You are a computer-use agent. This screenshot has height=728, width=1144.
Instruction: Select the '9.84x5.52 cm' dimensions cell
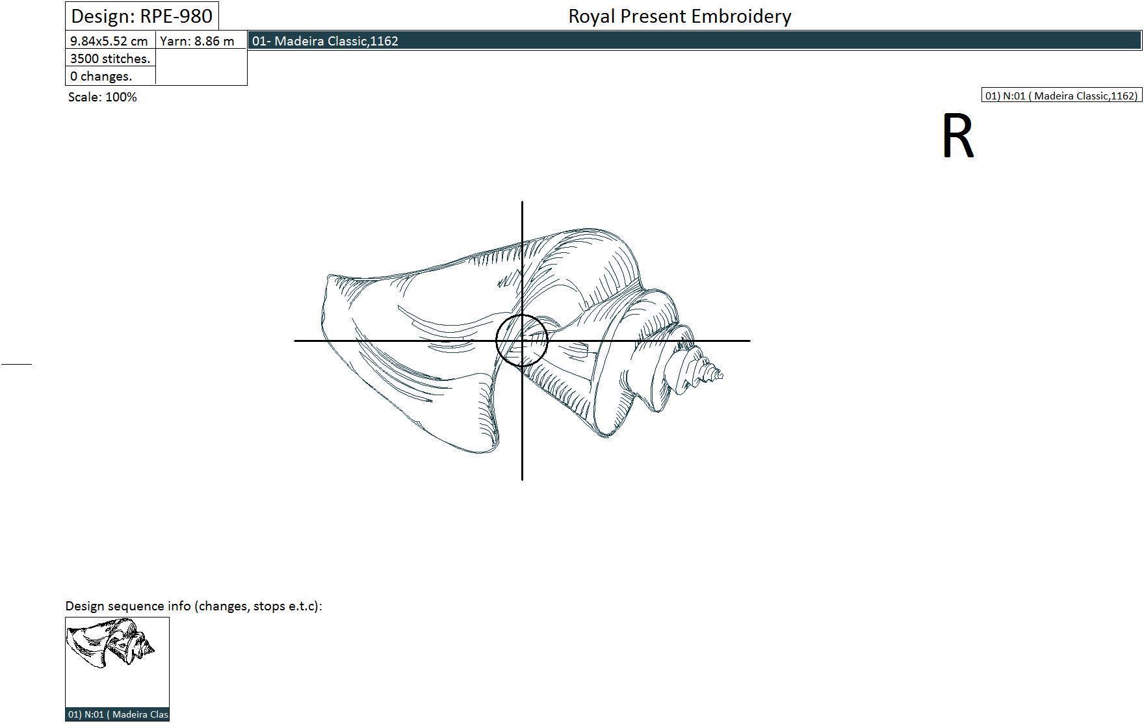pos(110,41)
